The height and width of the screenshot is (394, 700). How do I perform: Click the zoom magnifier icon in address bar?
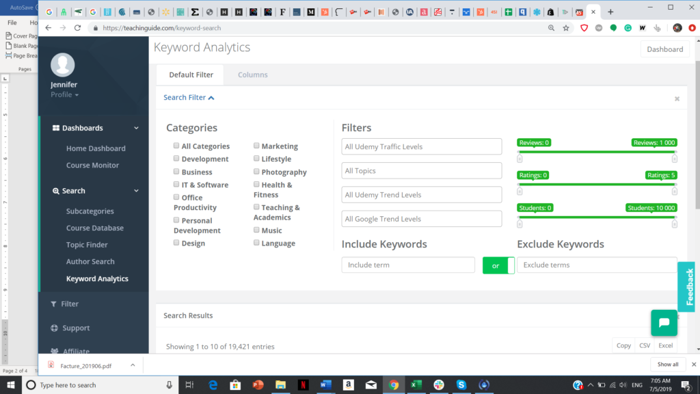pos(552,27)
